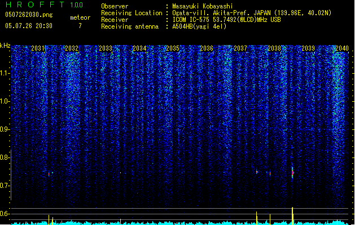Screen dimensions: 355x225
Task: Click the date stamp 05.07.26 20:30
Action: (29, 26)
